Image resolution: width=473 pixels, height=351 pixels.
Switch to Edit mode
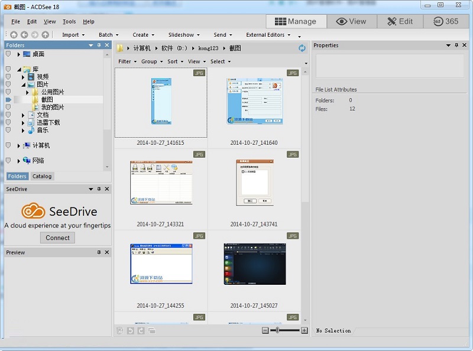400,21
